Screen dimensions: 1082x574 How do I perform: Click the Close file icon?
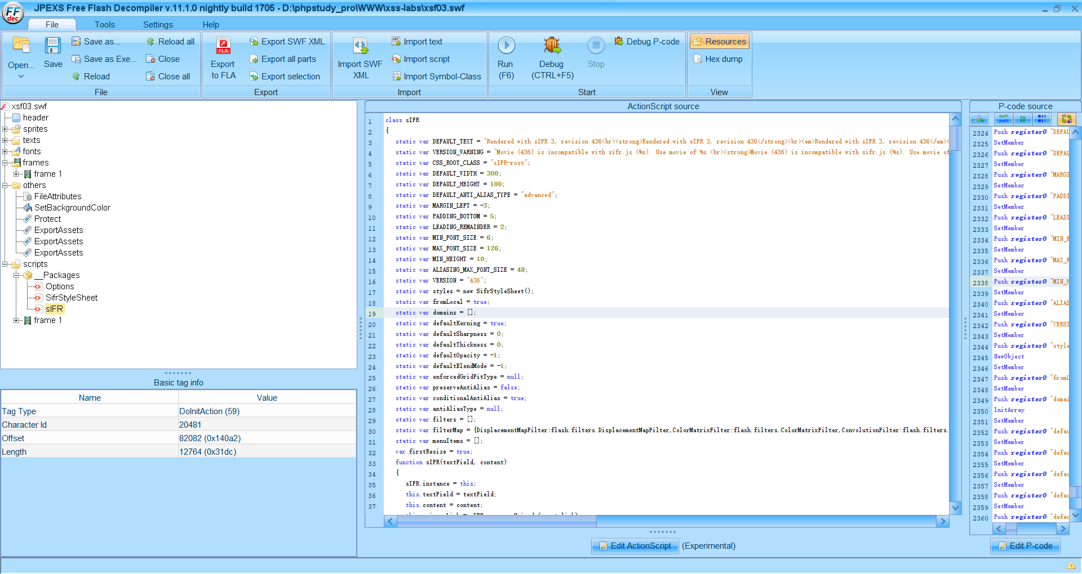coord(150,59)
